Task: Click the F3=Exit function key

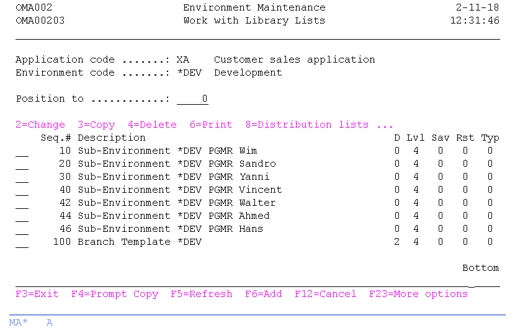Action: coord(37,294)
